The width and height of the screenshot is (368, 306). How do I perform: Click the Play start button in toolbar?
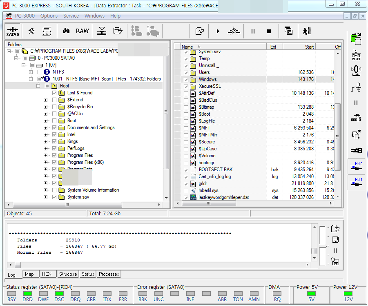tap(218, 31)
